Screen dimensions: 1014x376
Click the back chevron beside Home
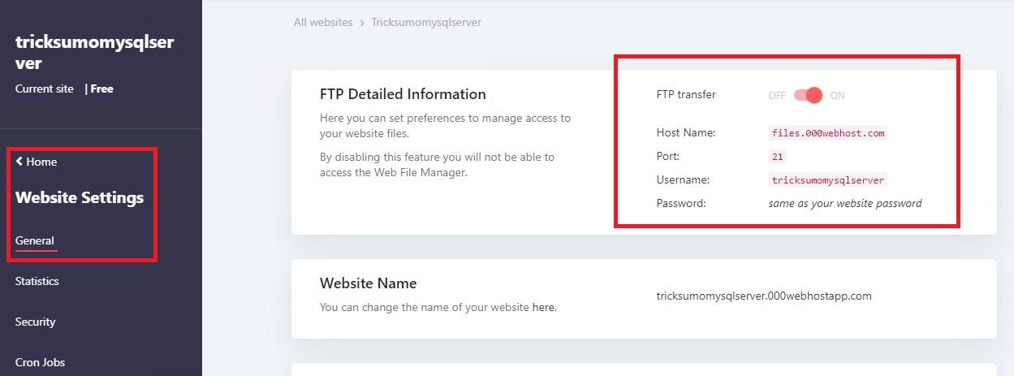(19, 162)
